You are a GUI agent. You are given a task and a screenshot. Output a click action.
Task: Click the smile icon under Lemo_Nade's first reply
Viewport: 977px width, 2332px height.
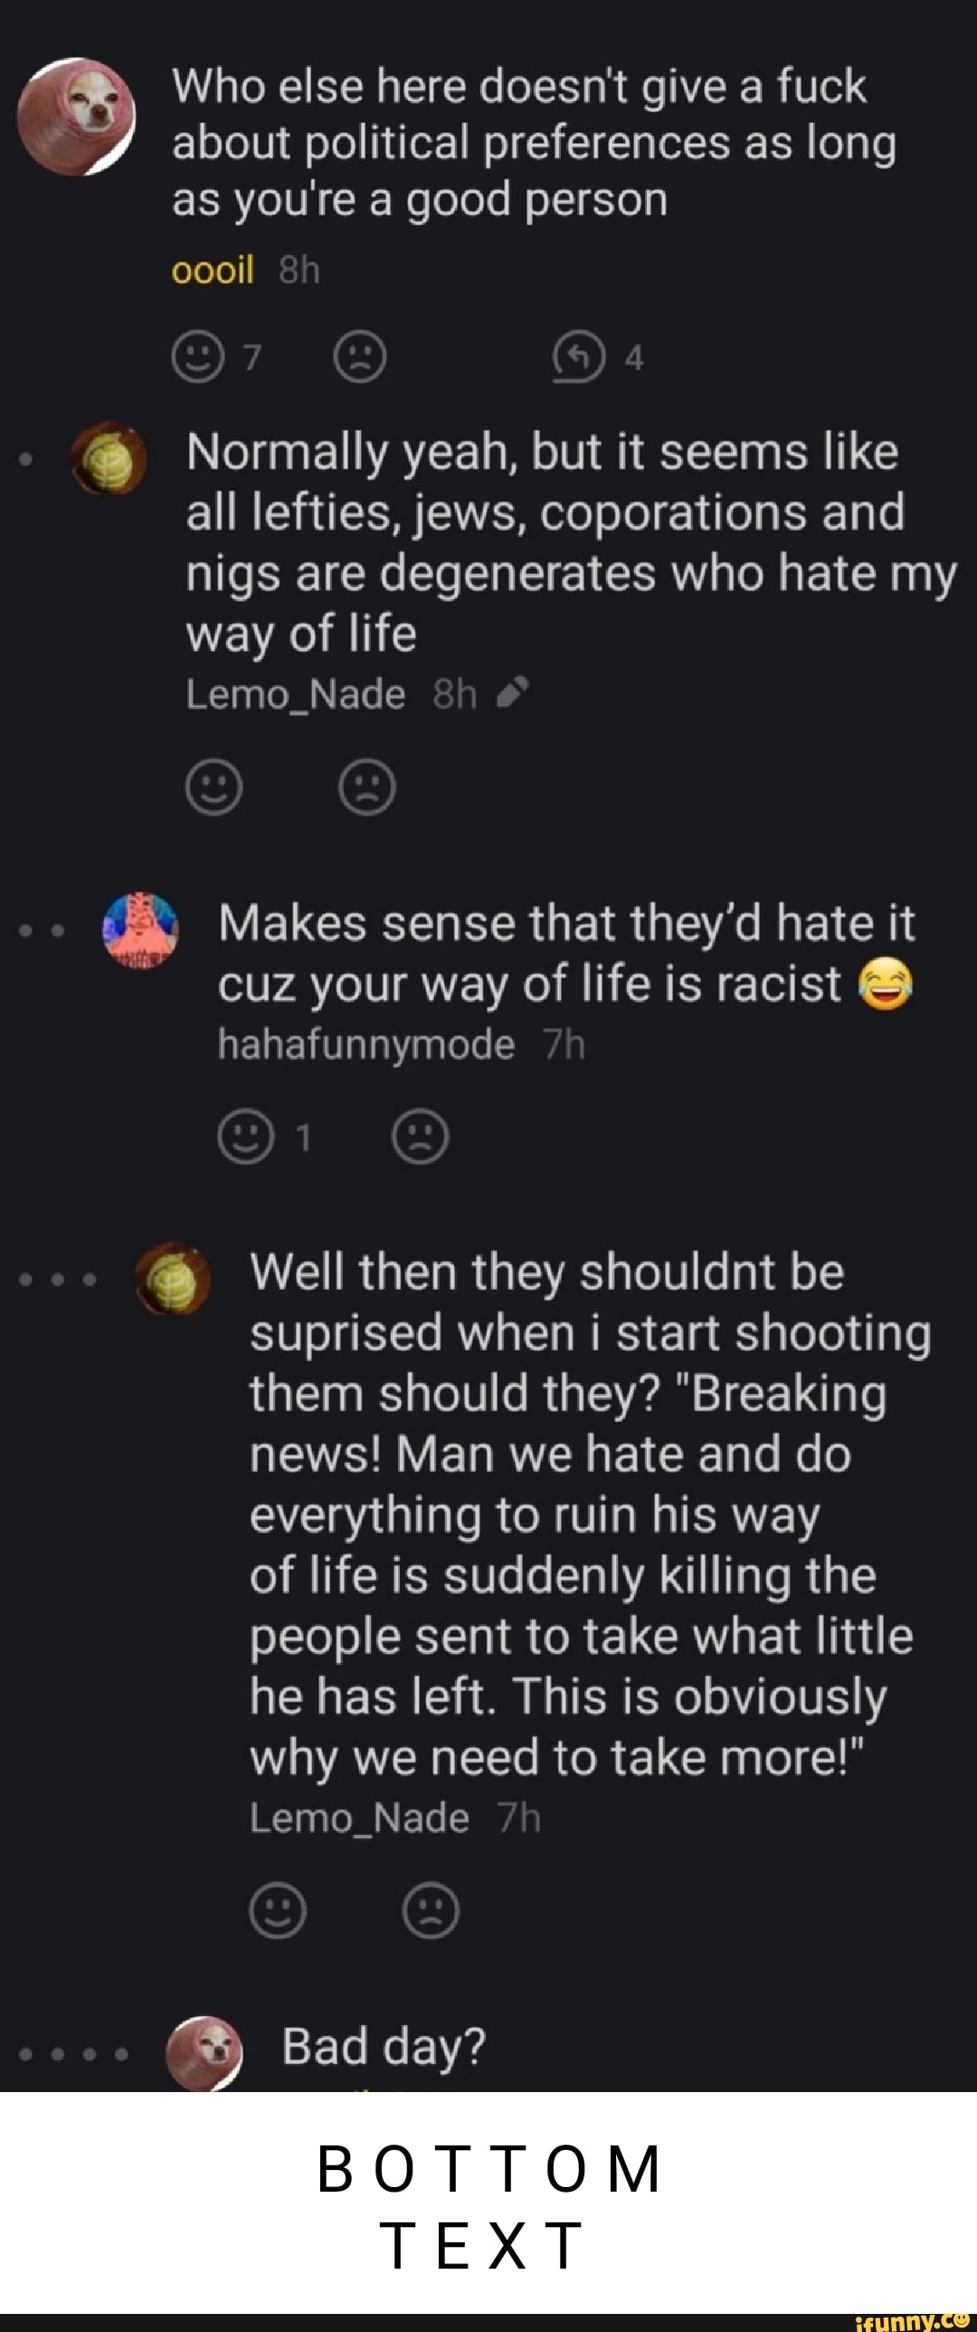(x=213, y=787)
